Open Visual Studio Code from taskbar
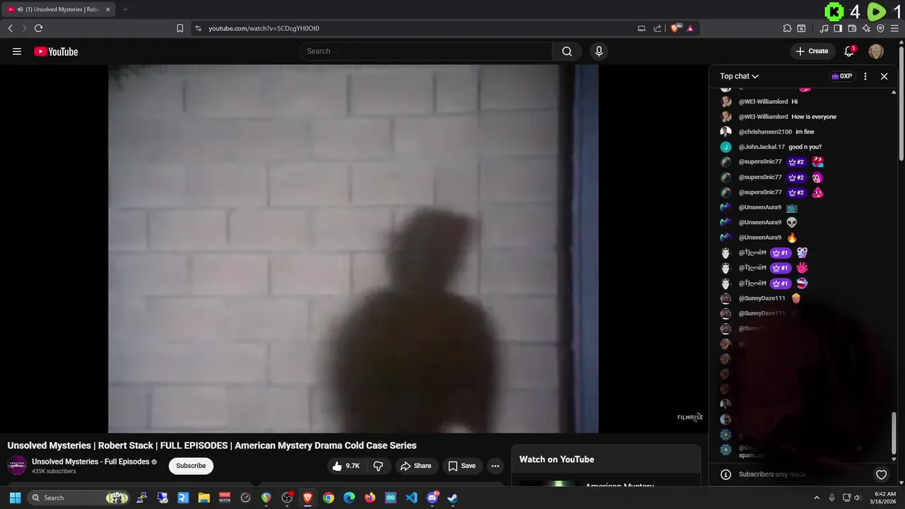Image resolution: width=905 pixels, height=509 pixels. tap(411, 498)
